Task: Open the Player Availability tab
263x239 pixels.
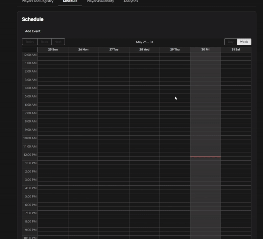Action: coord(100,1)
